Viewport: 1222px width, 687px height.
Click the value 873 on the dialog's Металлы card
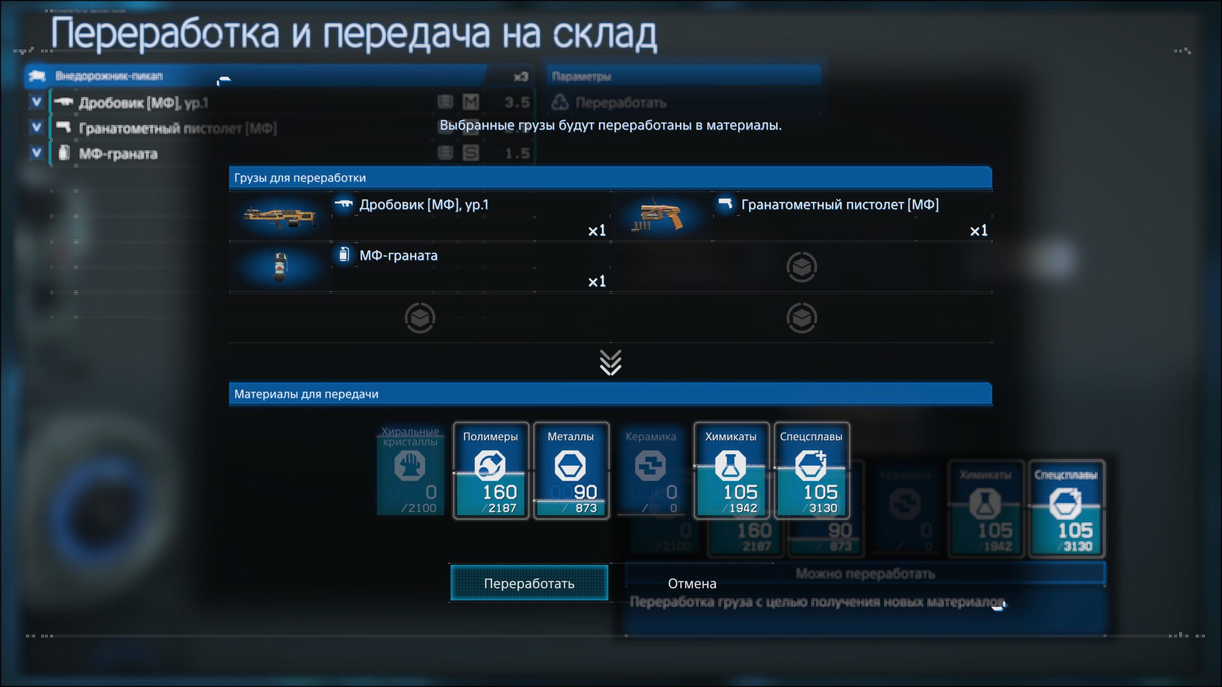pos(586,508)
